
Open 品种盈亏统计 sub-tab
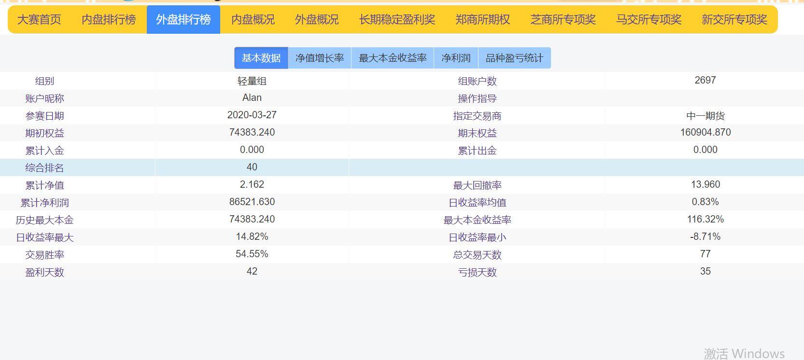click(x=514, y=58)
